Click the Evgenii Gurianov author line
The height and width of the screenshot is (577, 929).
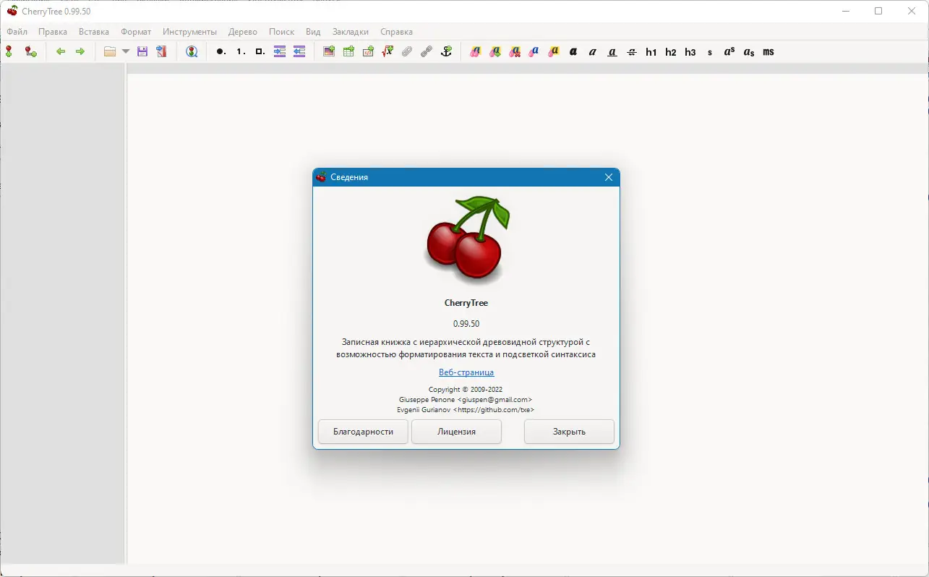[x=466, y=409]
